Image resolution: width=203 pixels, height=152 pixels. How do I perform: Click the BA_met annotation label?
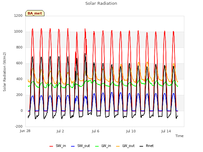[x=35, y=13]
